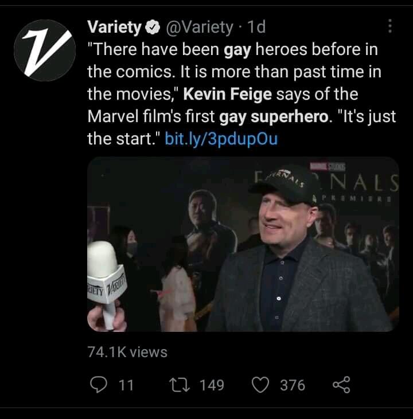Click the @Variety handle
413x419 pixels.
click(x=199, y=27)
